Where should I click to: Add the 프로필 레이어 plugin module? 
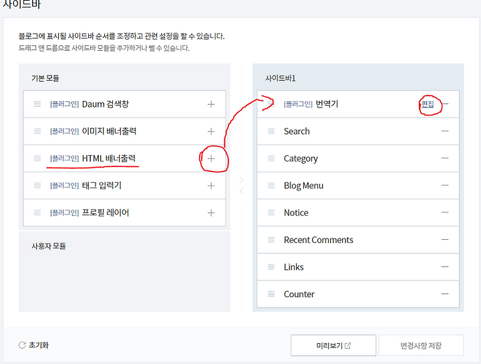(x=211, y=213)
